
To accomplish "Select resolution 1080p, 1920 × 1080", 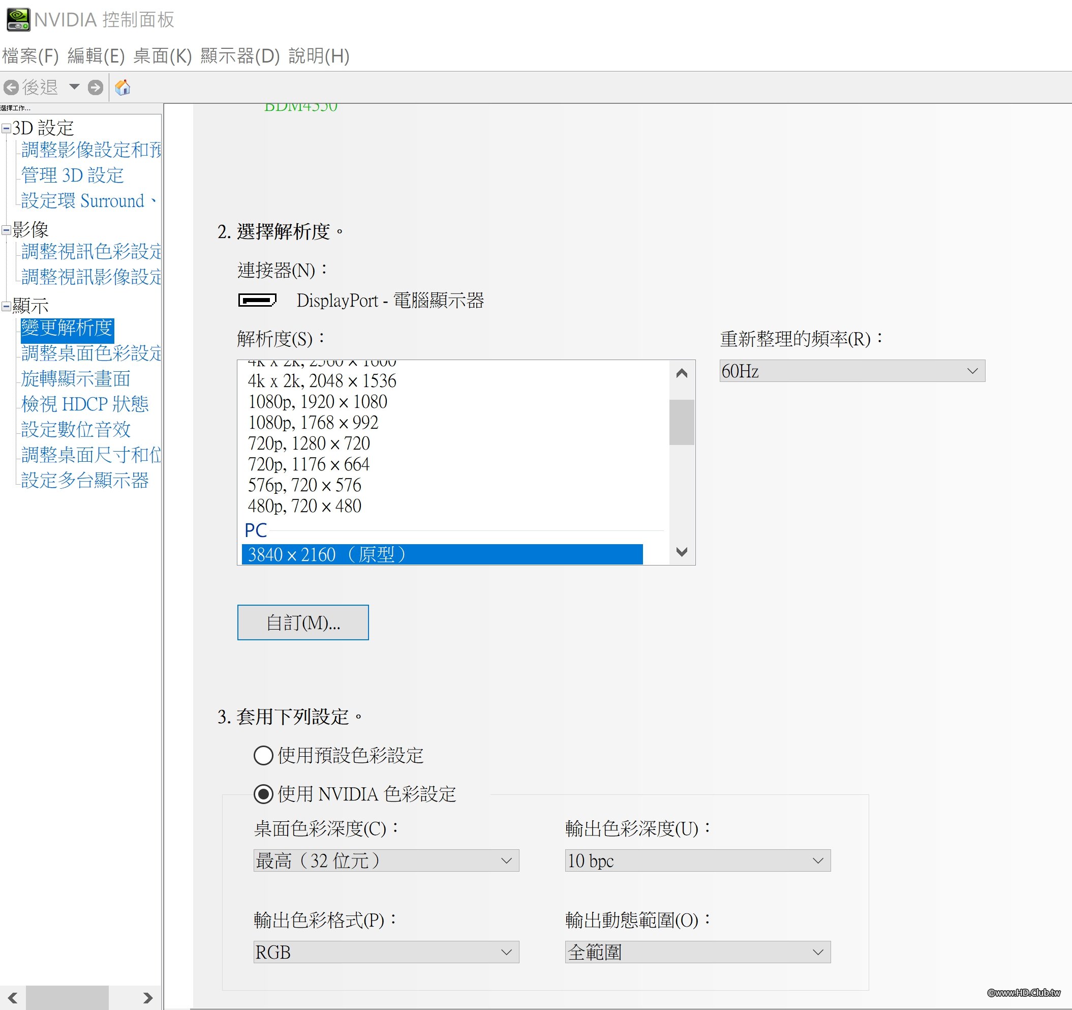I will tap(318, 402).
